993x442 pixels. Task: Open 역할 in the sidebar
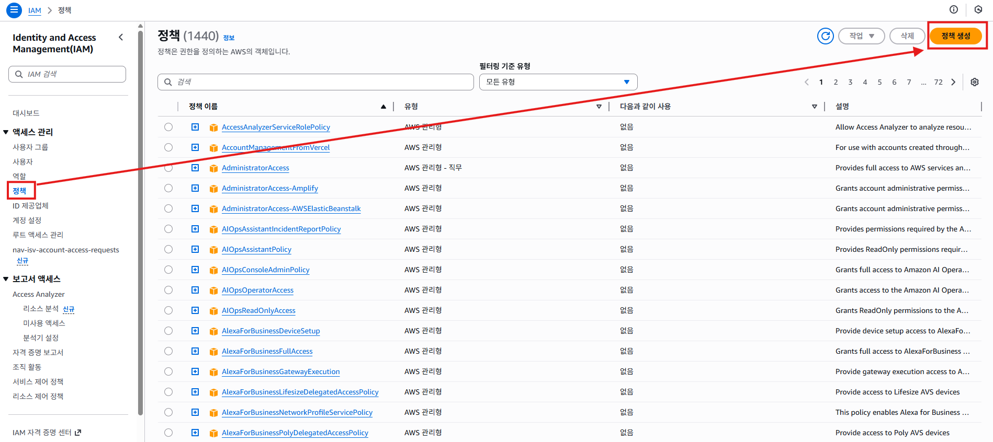(x=19, y=176)
